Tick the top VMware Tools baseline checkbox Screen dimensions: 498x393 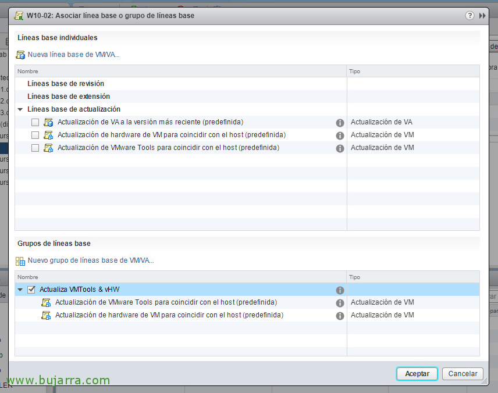click(35, 148)
